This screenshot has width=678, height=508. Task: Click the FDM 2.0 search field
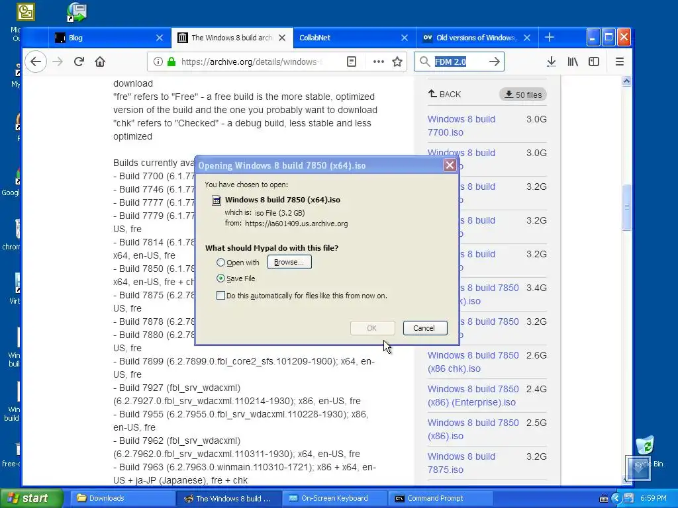[x=460, y=62]
